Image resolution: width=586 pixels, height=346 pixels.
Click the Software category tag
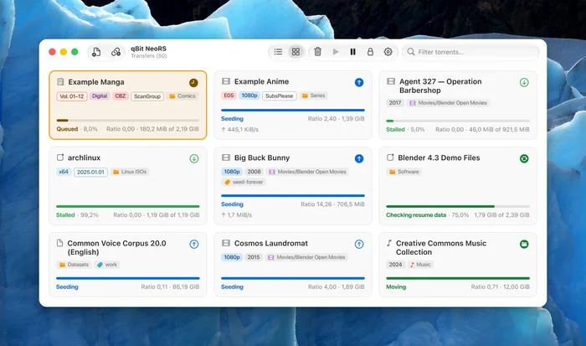404,172
